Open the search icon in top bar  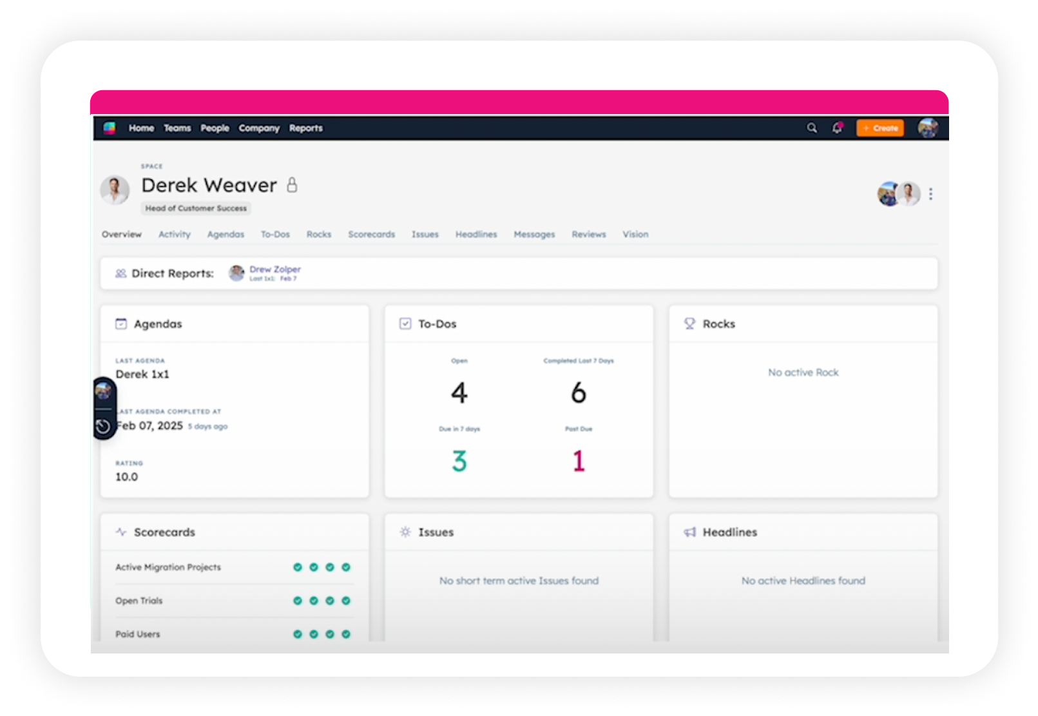click(x=812, y=128)
